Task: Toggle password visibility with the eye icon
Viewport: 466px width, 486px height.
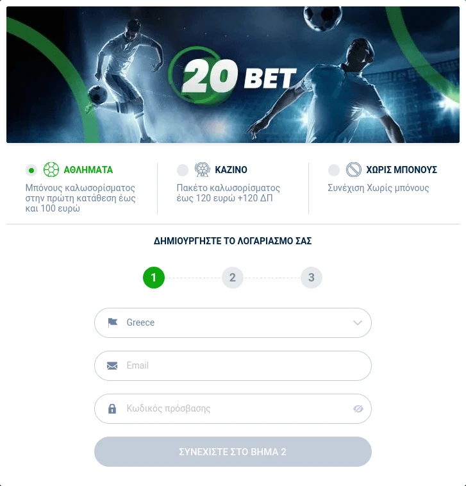Action: point(358,409)
